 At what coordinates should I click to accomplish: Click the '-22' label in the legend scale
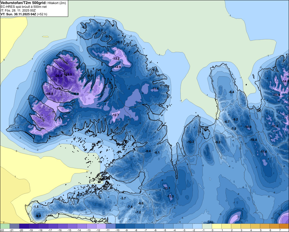2,230
